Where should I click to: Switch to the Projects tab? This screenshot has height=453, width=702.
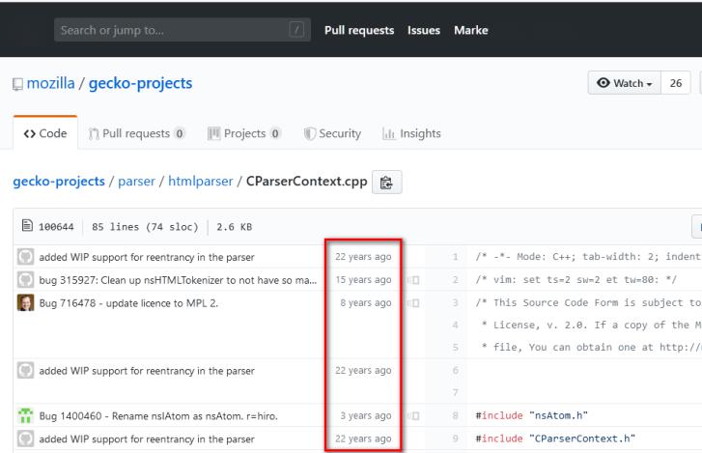(244, 133)
